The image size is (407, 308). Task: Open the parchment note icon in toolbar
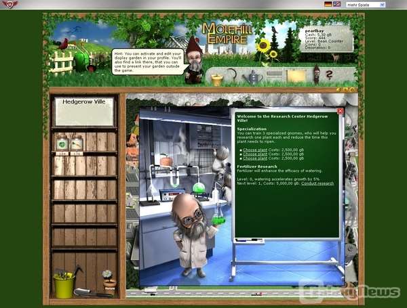295,76
